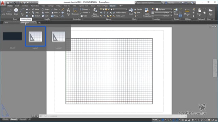Click Match Layer button
Viewport: 218px width, 122px height.
coord(119,16)
